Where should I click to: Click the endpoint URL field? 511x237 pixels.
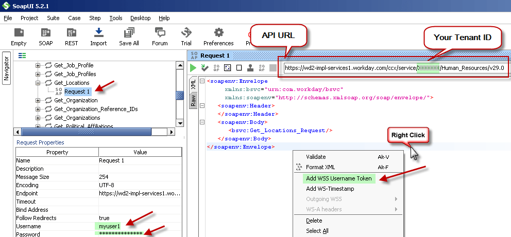pyautogui.click(x=395, y=68)
